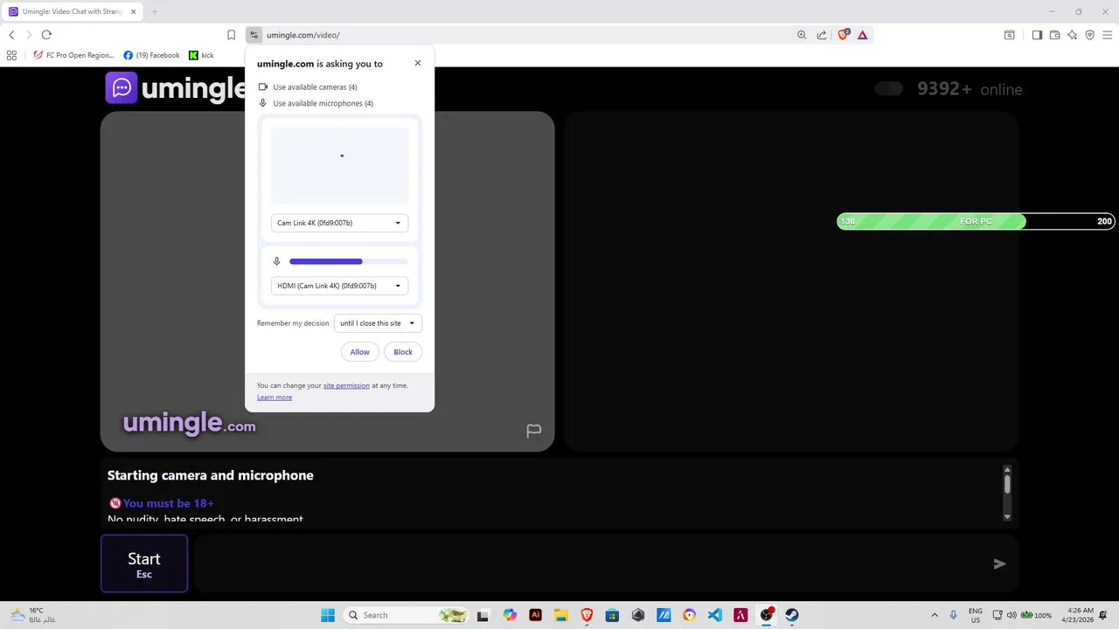1119x629 pixels.
Task: Click the camera preview thumbnail in prompt
Action: click(340, 166)
